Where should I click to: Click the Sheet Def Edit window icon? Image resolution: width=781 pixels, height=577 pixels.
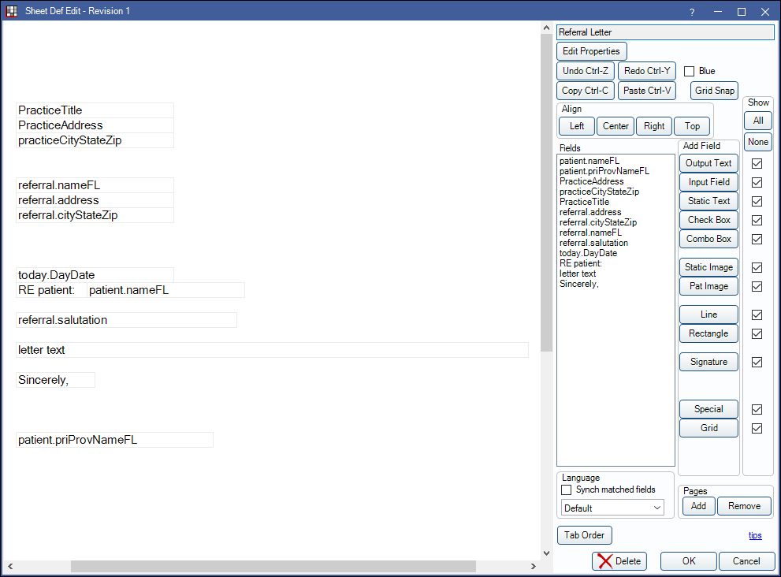coord(12,11)
